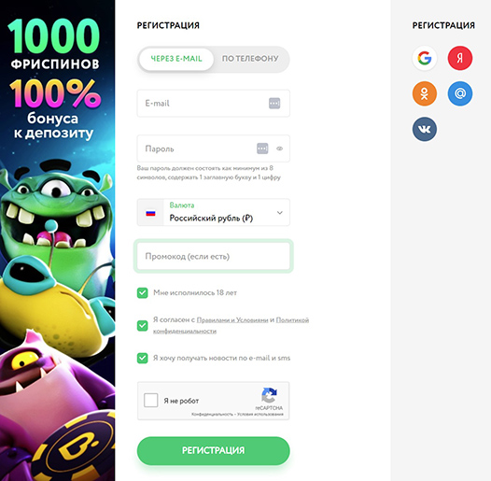Sign up with the VK icon
This screenshot has height=481, width=491.
click(425, 129)
